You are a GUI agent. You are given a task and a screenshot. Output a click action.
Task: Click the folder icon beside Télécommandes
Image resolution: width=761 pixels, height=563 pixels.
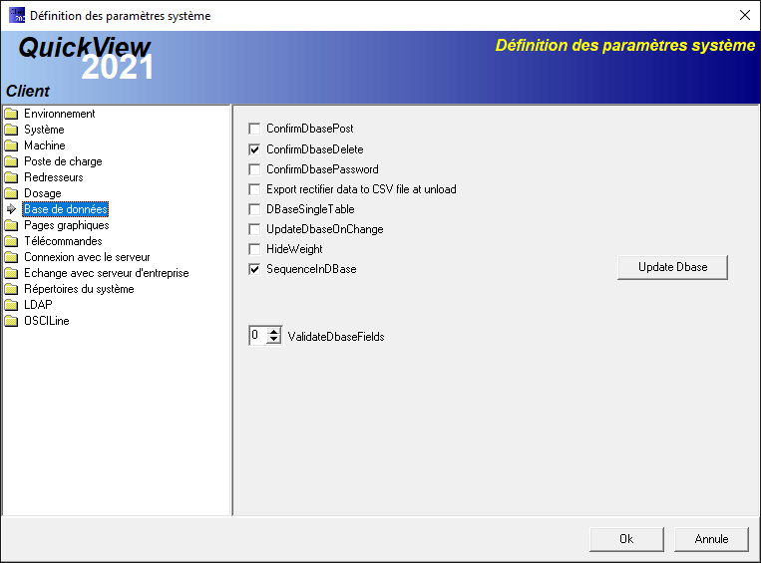(11, 241)
